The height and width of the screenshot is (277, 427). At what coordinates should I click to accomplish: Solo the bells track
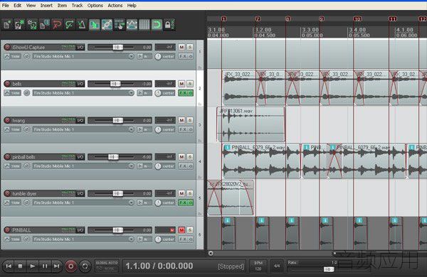tap(190, 84)
